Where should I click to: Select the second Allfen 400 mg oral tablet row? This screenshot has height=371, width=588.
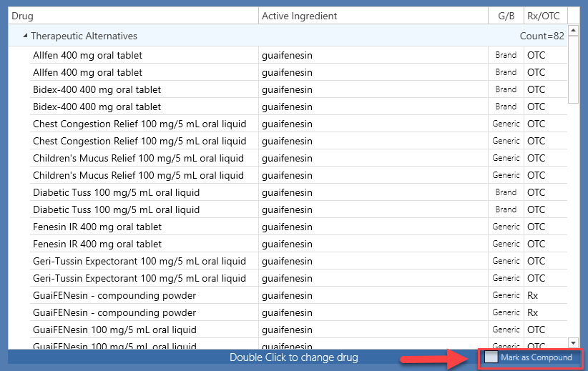click(x=298, y=72)
